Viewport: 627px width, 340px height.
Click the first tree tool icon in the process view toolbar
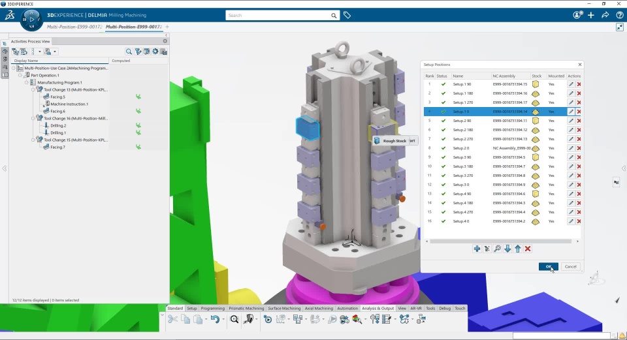[15, 52]
